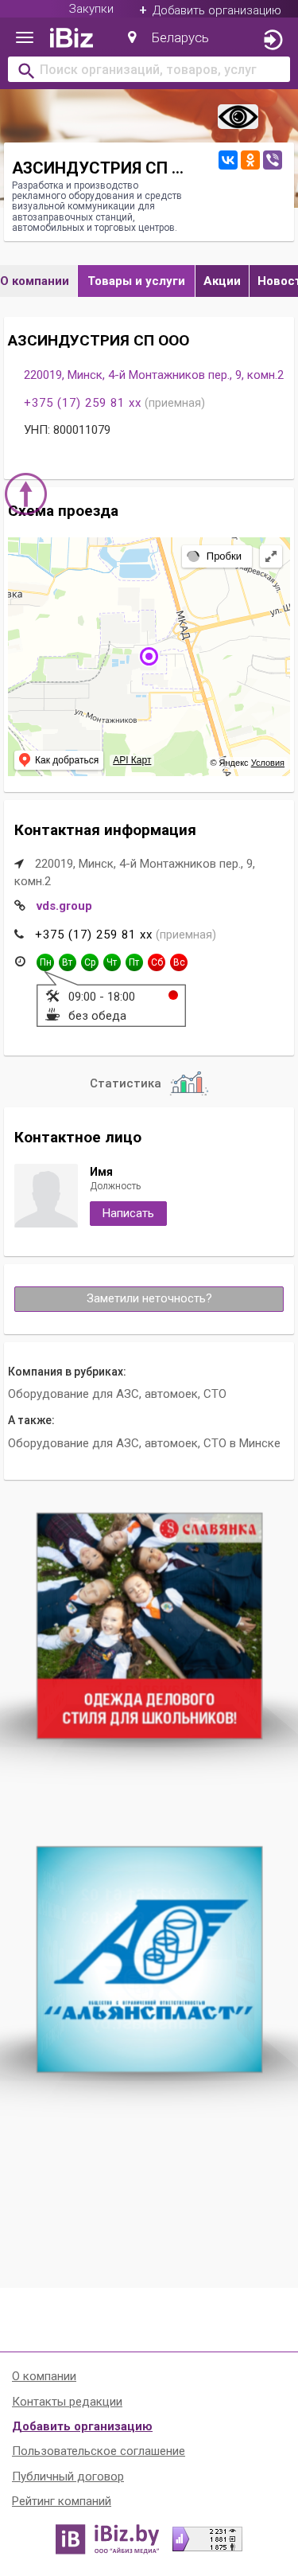Image resolution: width=298 pixels, height=2576 pixels.
Task: Open the Товары и услуги tab
Action: [137, 281]
